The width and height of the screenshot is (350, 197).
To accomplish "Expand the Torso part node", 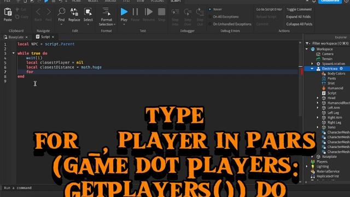I will pyautogui.click(x=318, y=128).
